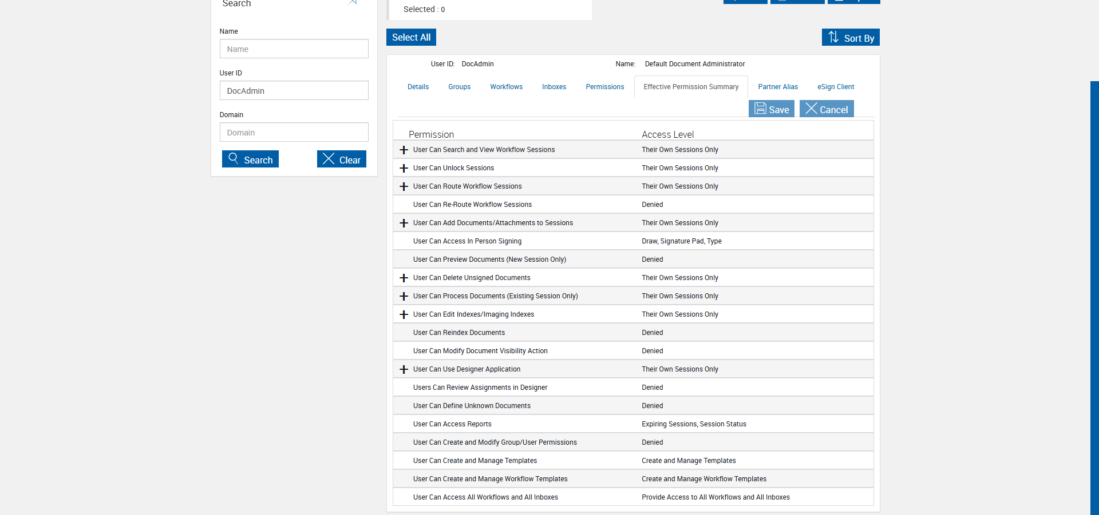This screenshot has height=515, width=1099.
Task: Switch to the Partner Alias tab
Action: click(778, 87)
